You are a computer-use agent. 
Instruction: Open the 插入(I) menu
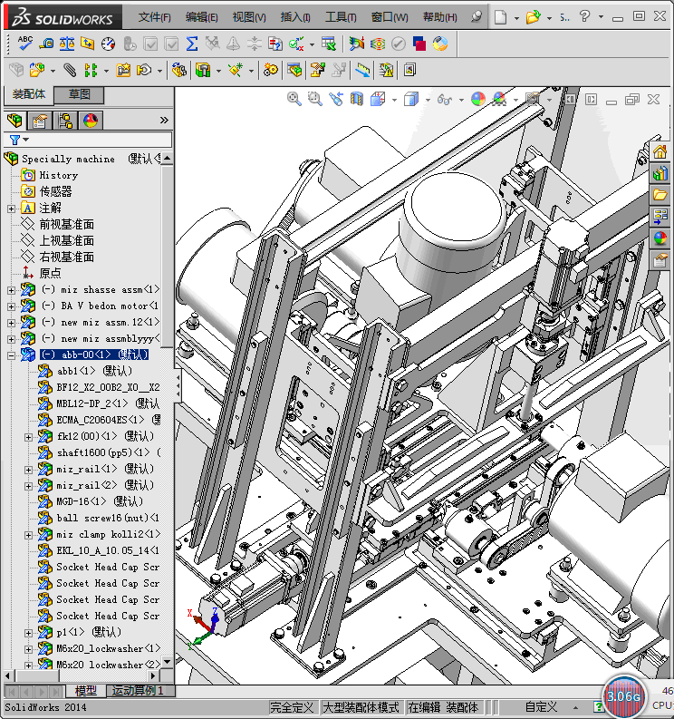[295, 17]
